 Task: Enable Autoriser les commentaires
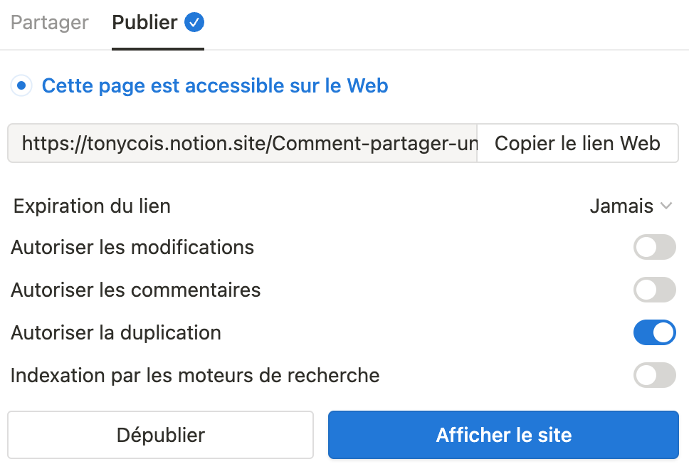point(655,290)
